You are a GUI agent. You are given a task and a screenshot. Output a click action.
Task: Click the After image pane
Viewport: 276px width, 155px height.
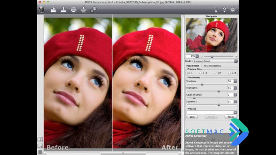pos(146,83)
